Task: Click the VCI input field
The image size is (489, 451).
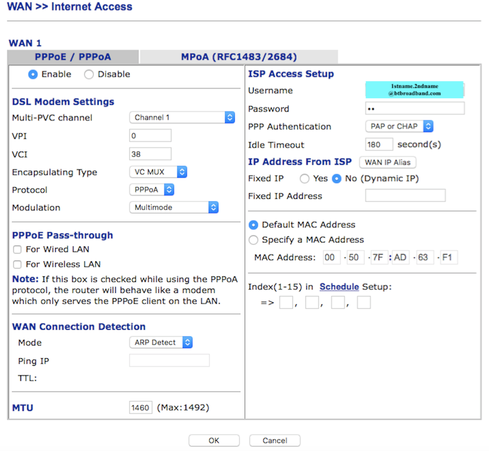Action: (150, 154)
